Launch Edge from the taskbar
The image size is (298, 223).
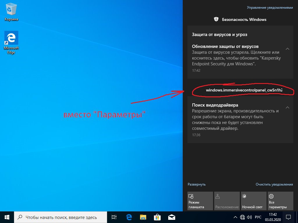[x=129, y=217]
